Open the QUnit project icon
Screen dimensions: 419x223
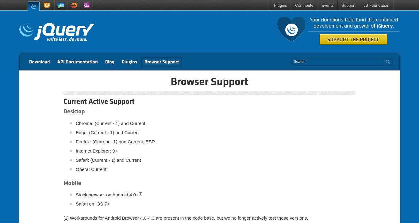[86, 5]
